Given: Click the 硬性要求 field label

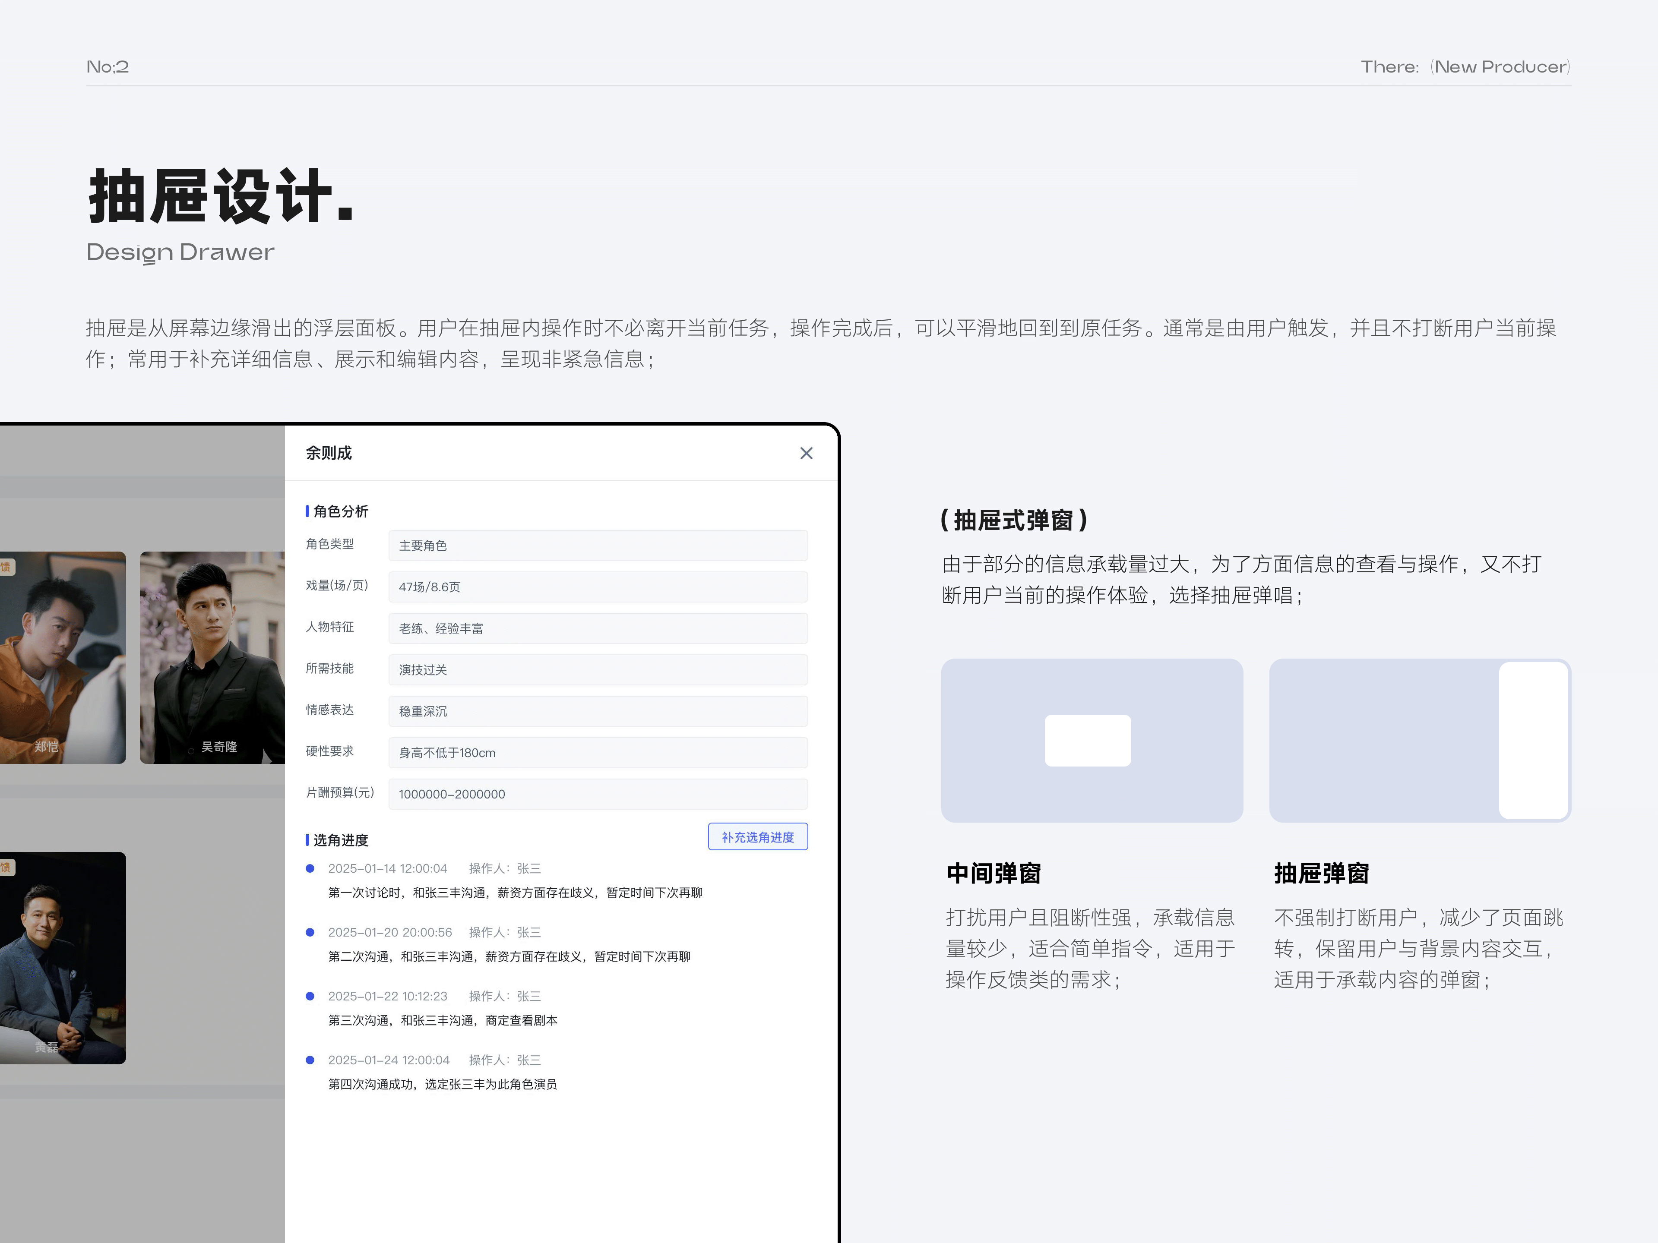Looking at the screenshot, I should point(330,751).
